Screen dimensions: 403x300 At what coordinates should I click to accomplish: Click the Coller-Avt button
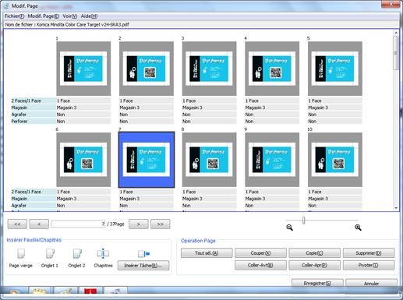260,265
